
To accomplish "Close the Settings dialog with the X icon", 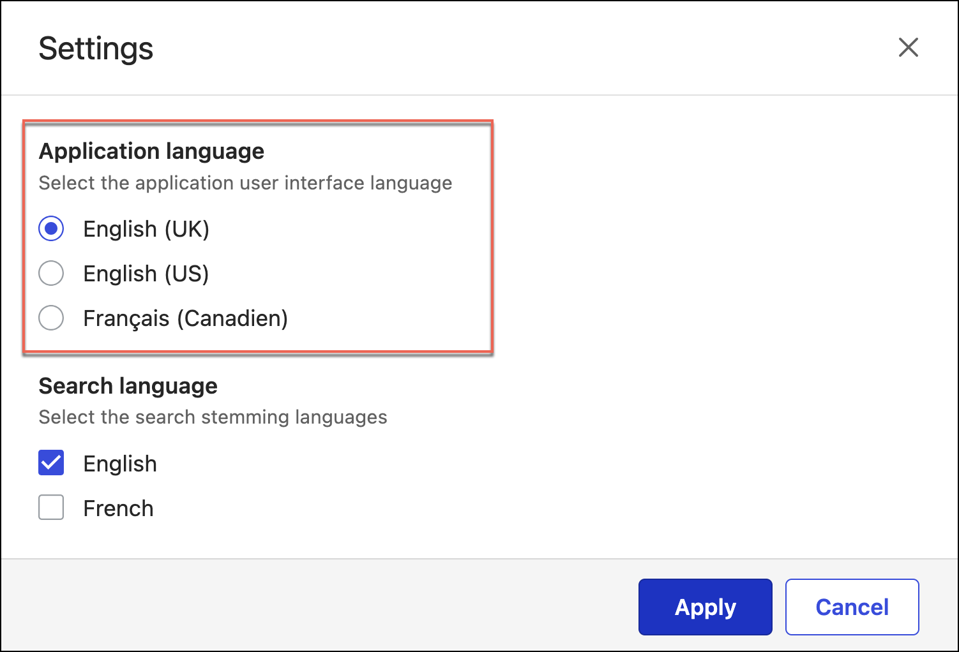I will (x=908, y=47).
